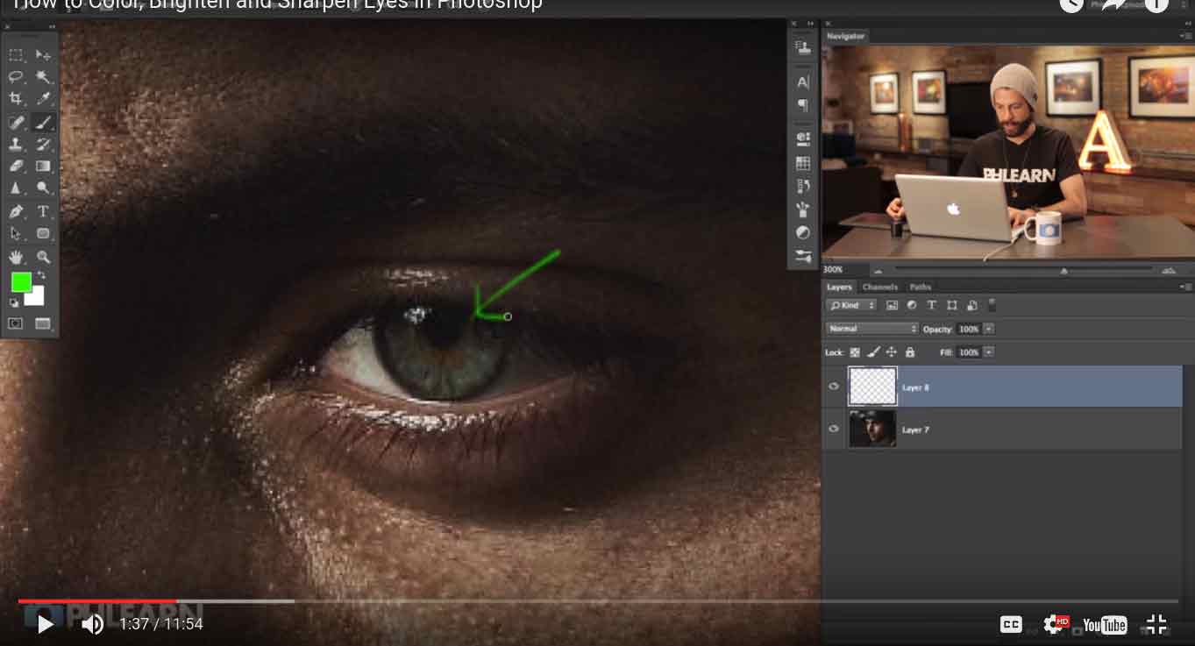Screen dimensions: 1195x646
Task: Switch to the Channels tab
Action: pyautogui.click(x=879, y=287)
